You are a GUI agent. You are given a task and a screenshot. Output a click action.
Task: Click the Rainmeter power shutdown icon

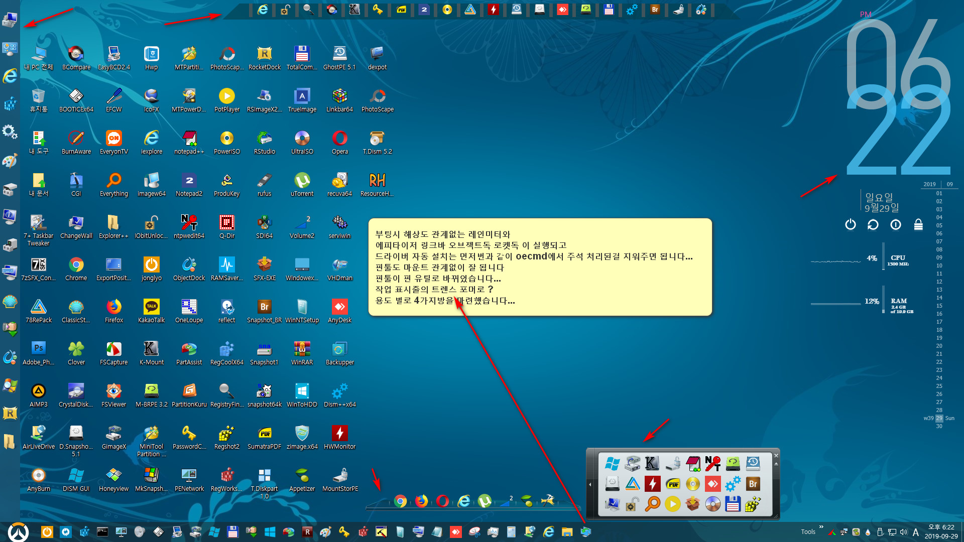pos(851,224)
